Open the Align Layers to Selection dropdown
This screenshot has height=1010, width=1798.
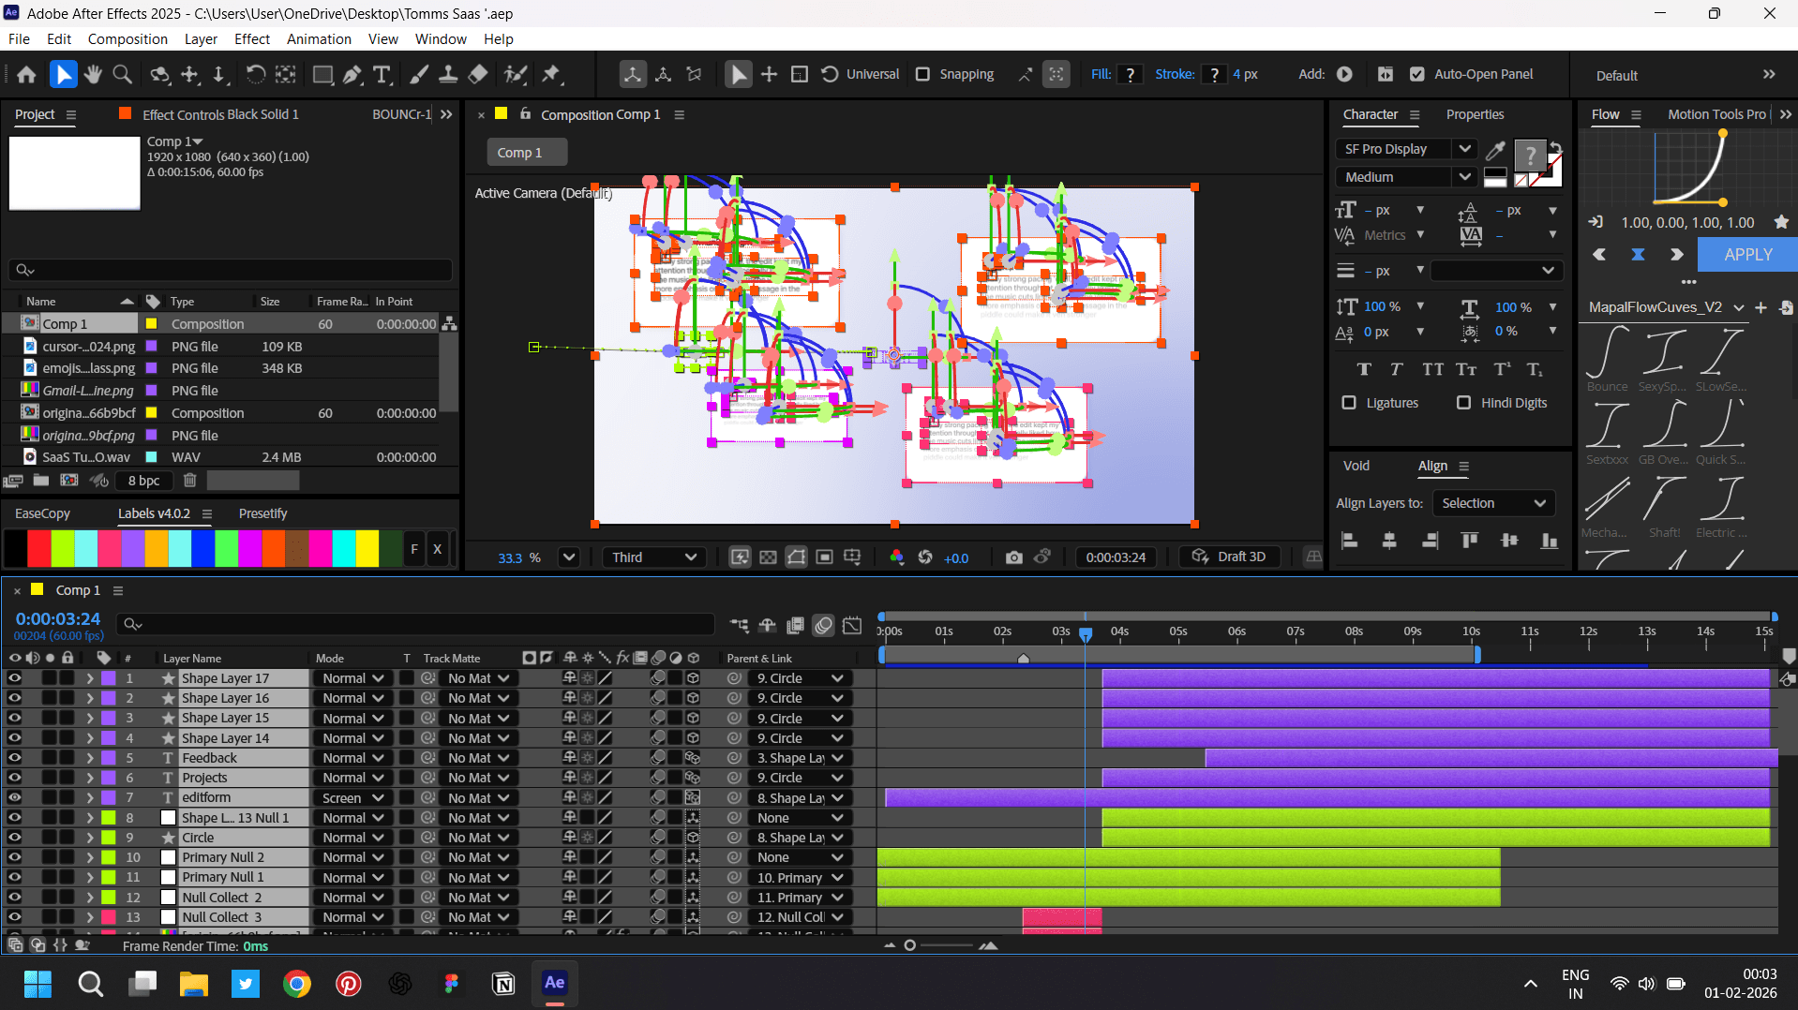1492,503
